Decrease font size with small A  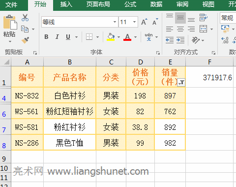point(155,22)
